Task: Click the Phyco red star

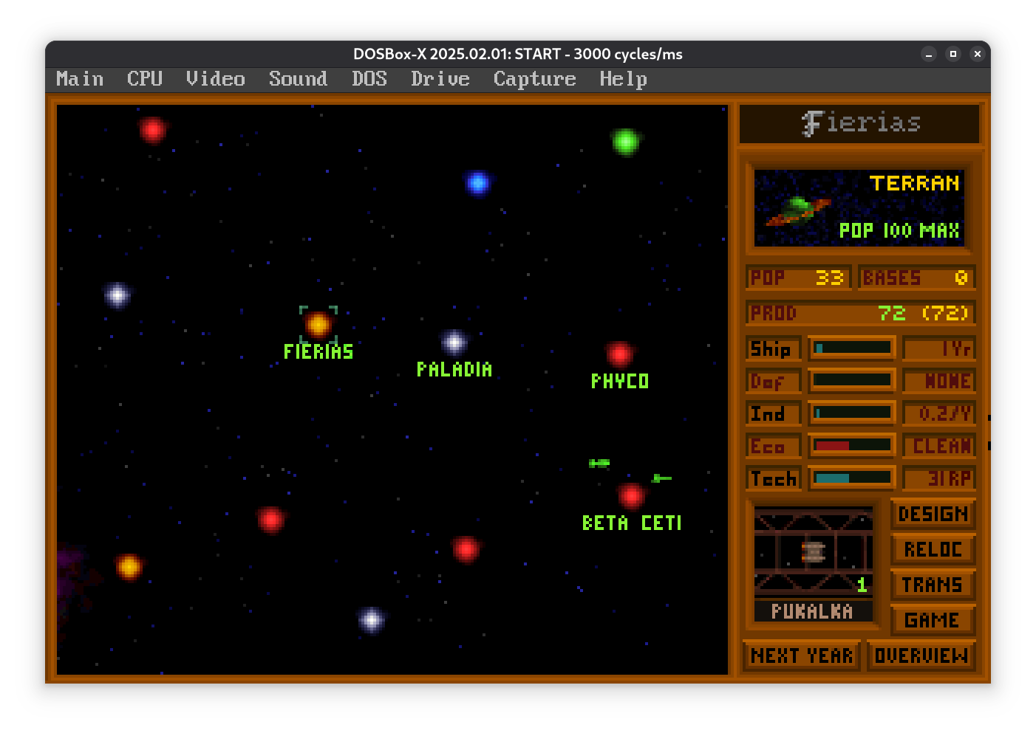Action: tap(619, 354)
